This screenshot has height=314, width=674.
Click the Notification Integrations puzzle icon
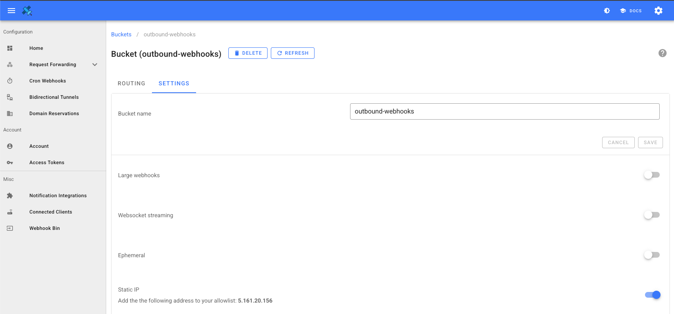pos(10,196)
